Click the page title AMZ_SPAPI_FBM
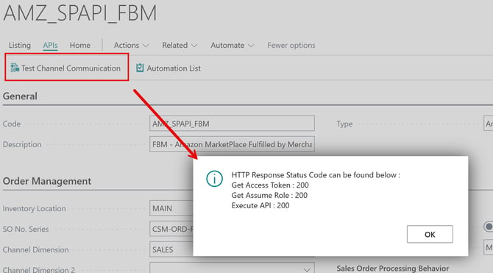This screenshot has width=493, height=273. click(80, 13)
